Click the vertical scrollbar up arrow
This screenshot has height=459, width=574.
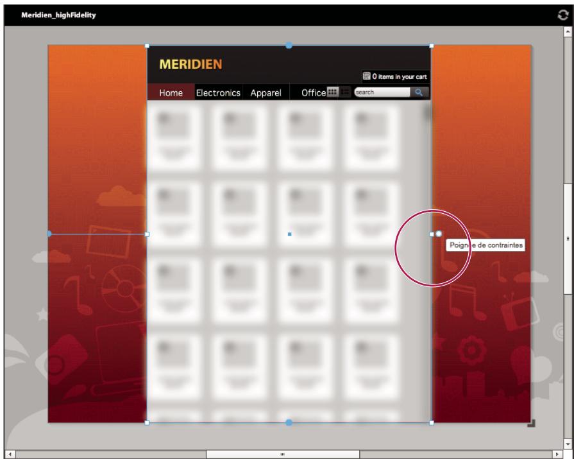click(568, 32)
